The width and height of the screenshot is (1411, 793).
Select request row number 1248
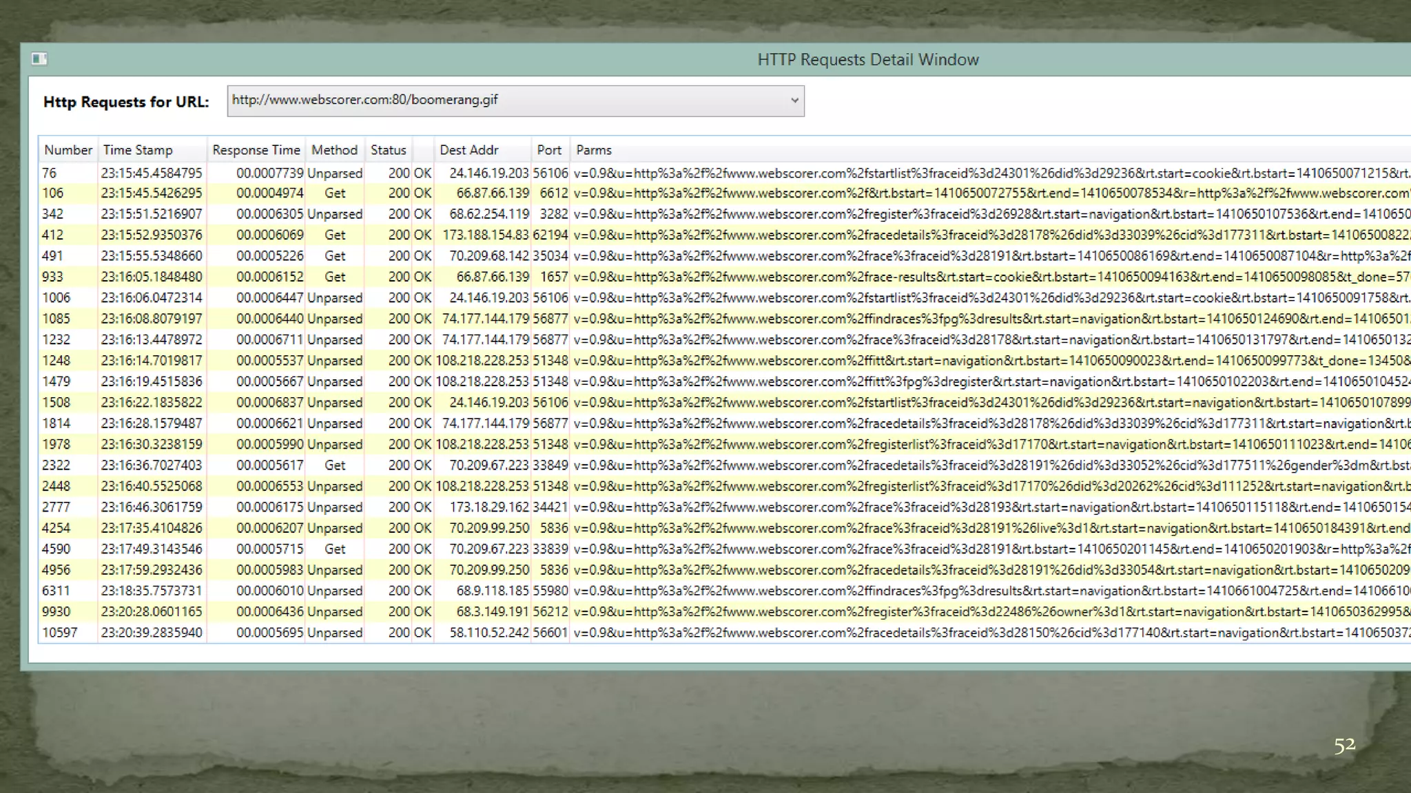[56, 361]
